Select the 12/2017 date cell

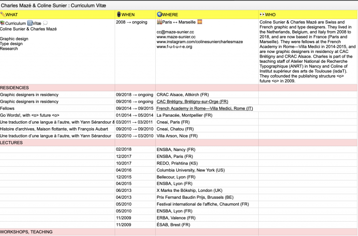point(135,157)
